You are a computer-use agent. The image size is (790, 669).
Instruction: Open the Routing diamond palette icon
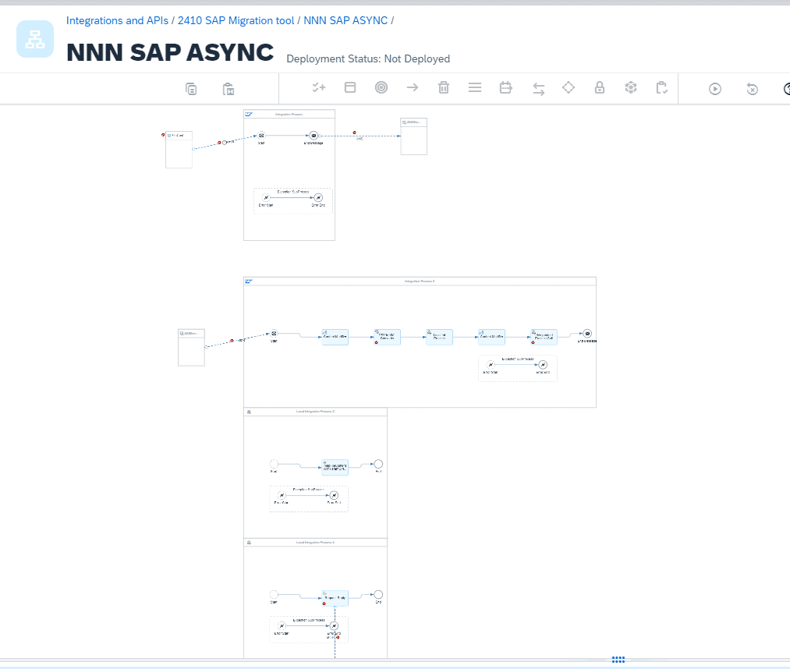tap(569, 87)
